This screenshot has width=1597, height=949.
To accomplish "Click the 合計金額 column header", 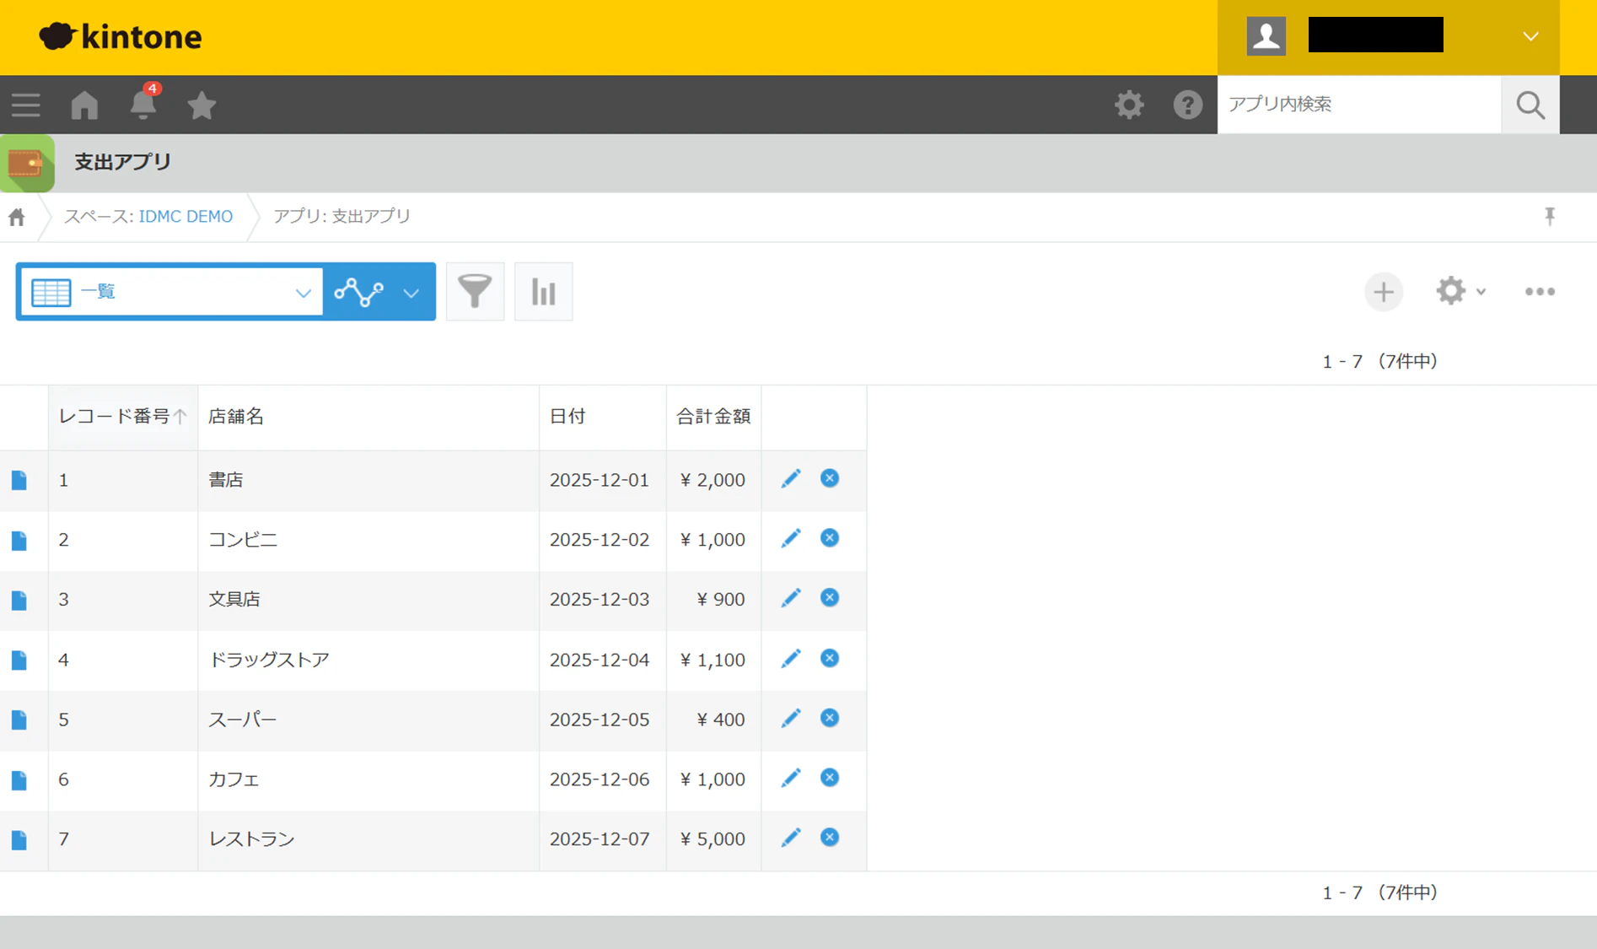I will click(x=713, y=417).
